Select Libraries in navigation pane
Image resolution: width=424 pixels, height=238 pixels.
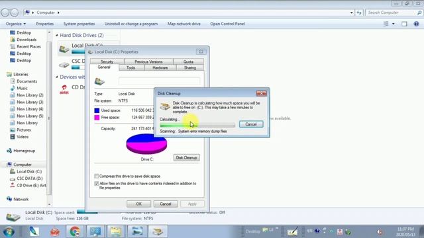click(21, 74)
